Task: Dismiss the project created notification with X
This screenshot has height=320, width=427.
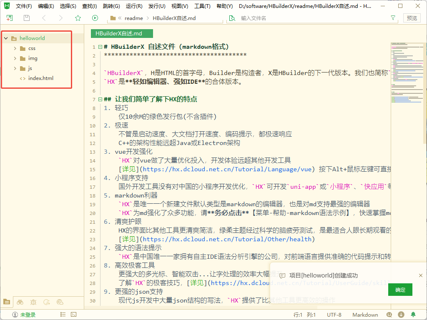Action: point(420,275)
